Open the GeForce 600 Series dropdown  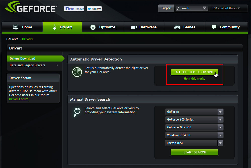[x=194, y=120]
